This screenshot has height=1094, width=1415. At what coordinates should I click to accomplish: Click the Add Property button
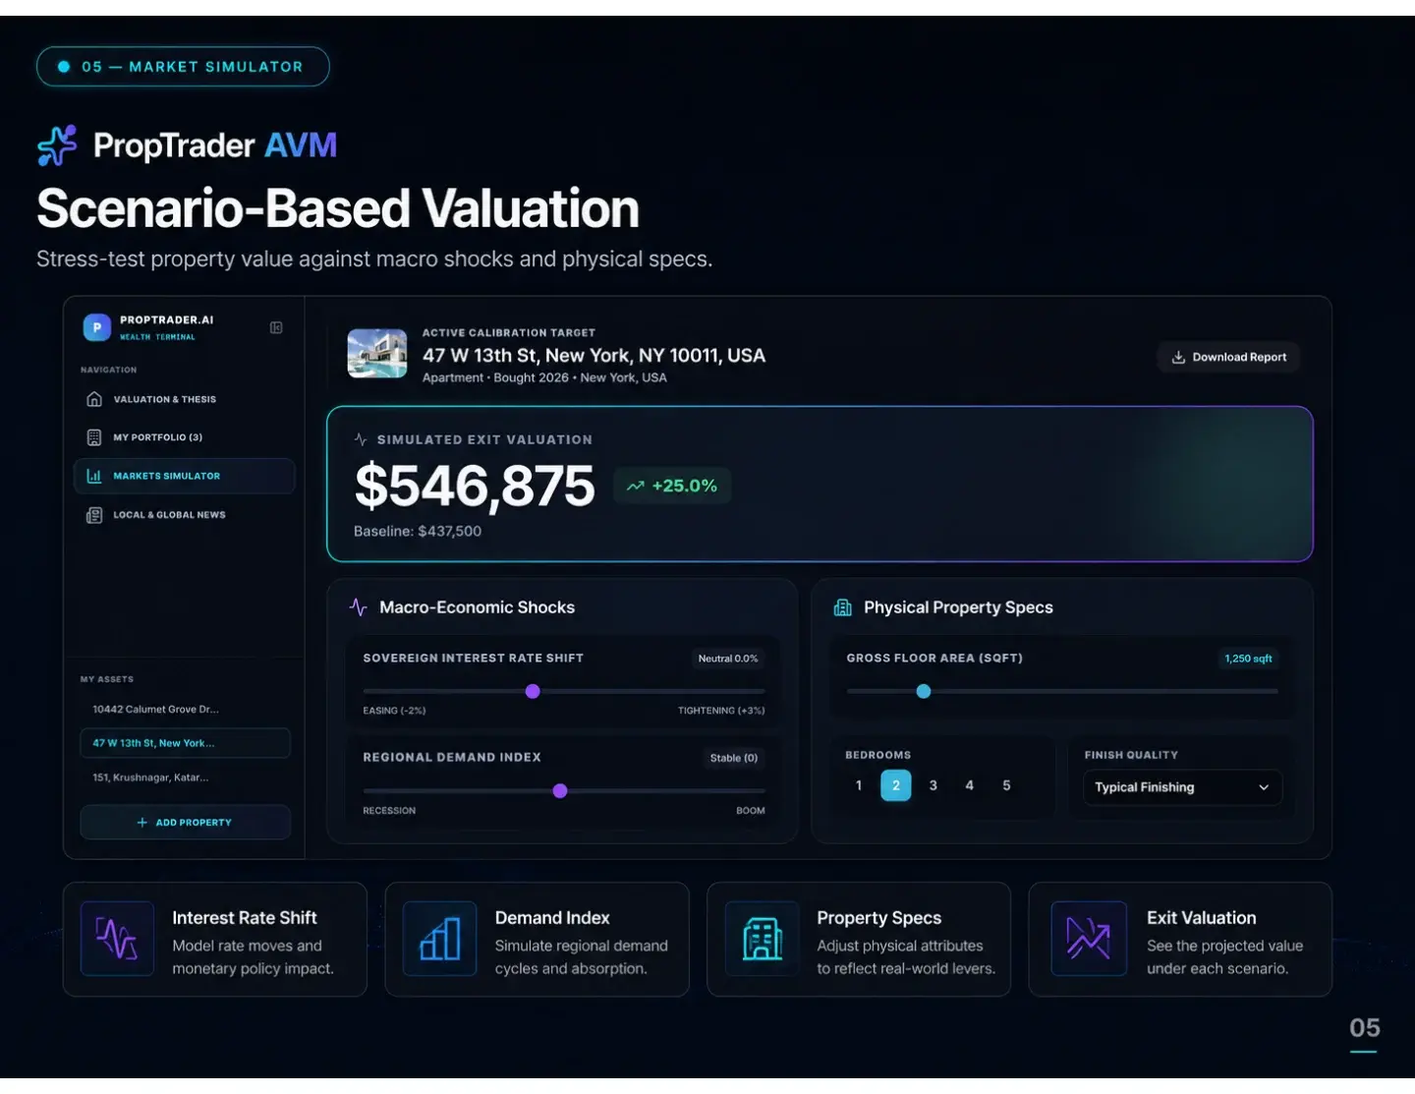[x=185, y=823]
